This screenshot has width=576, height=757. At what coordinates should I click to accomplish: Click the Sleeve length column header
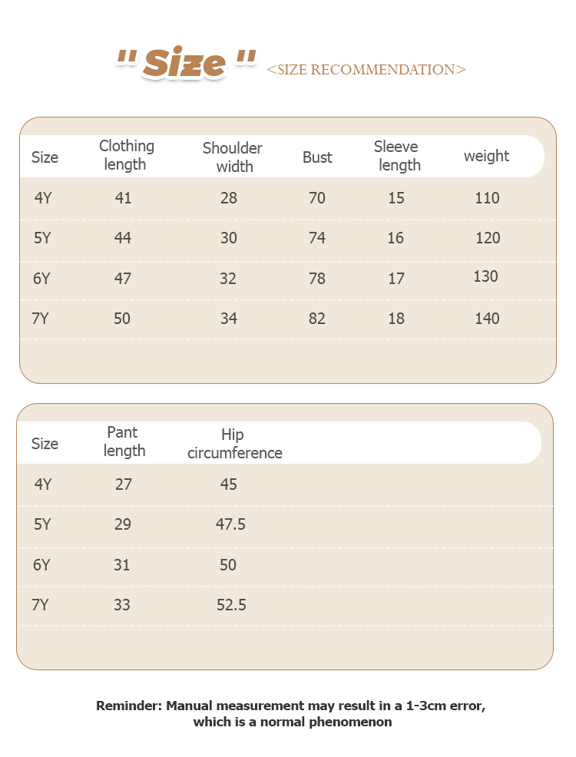(x=397, y=156)
